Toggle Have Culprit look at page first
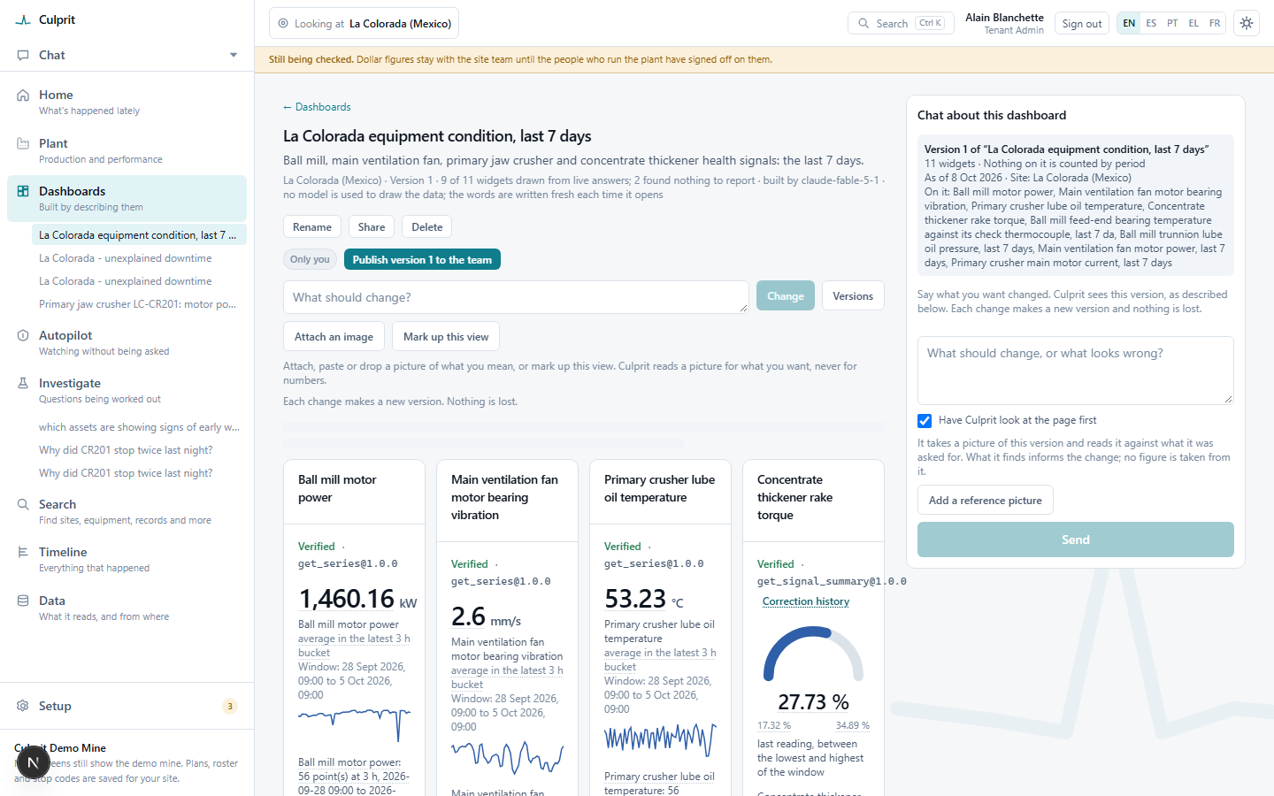1274x796 pixels. [925, 421]
